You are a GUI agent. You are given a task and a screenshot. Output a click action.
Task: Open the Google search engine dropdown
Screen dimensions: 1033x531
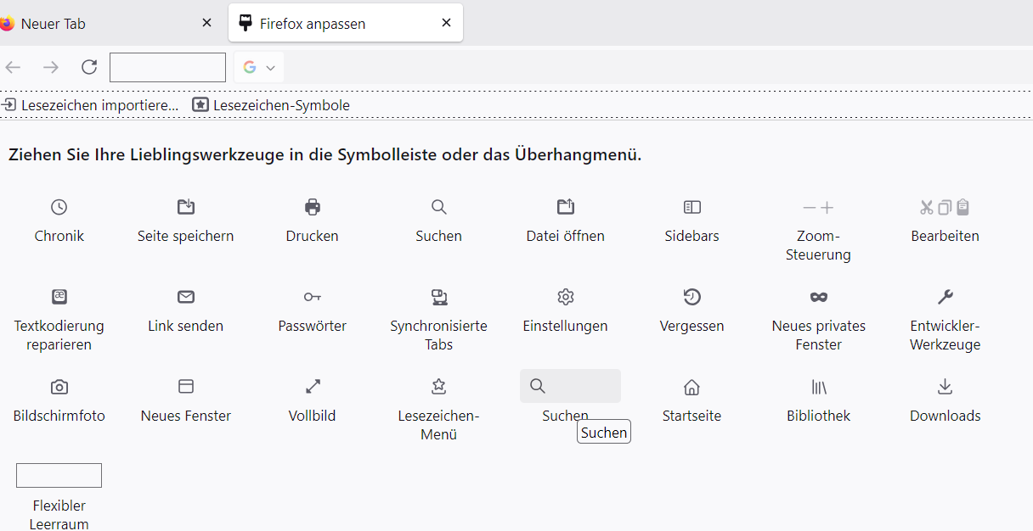(x=259, y=68)
